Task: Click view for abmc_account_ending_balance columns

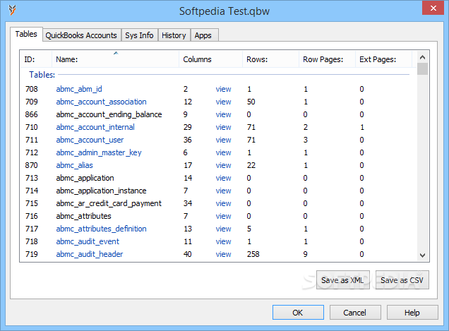Action: tap(223, 114)
